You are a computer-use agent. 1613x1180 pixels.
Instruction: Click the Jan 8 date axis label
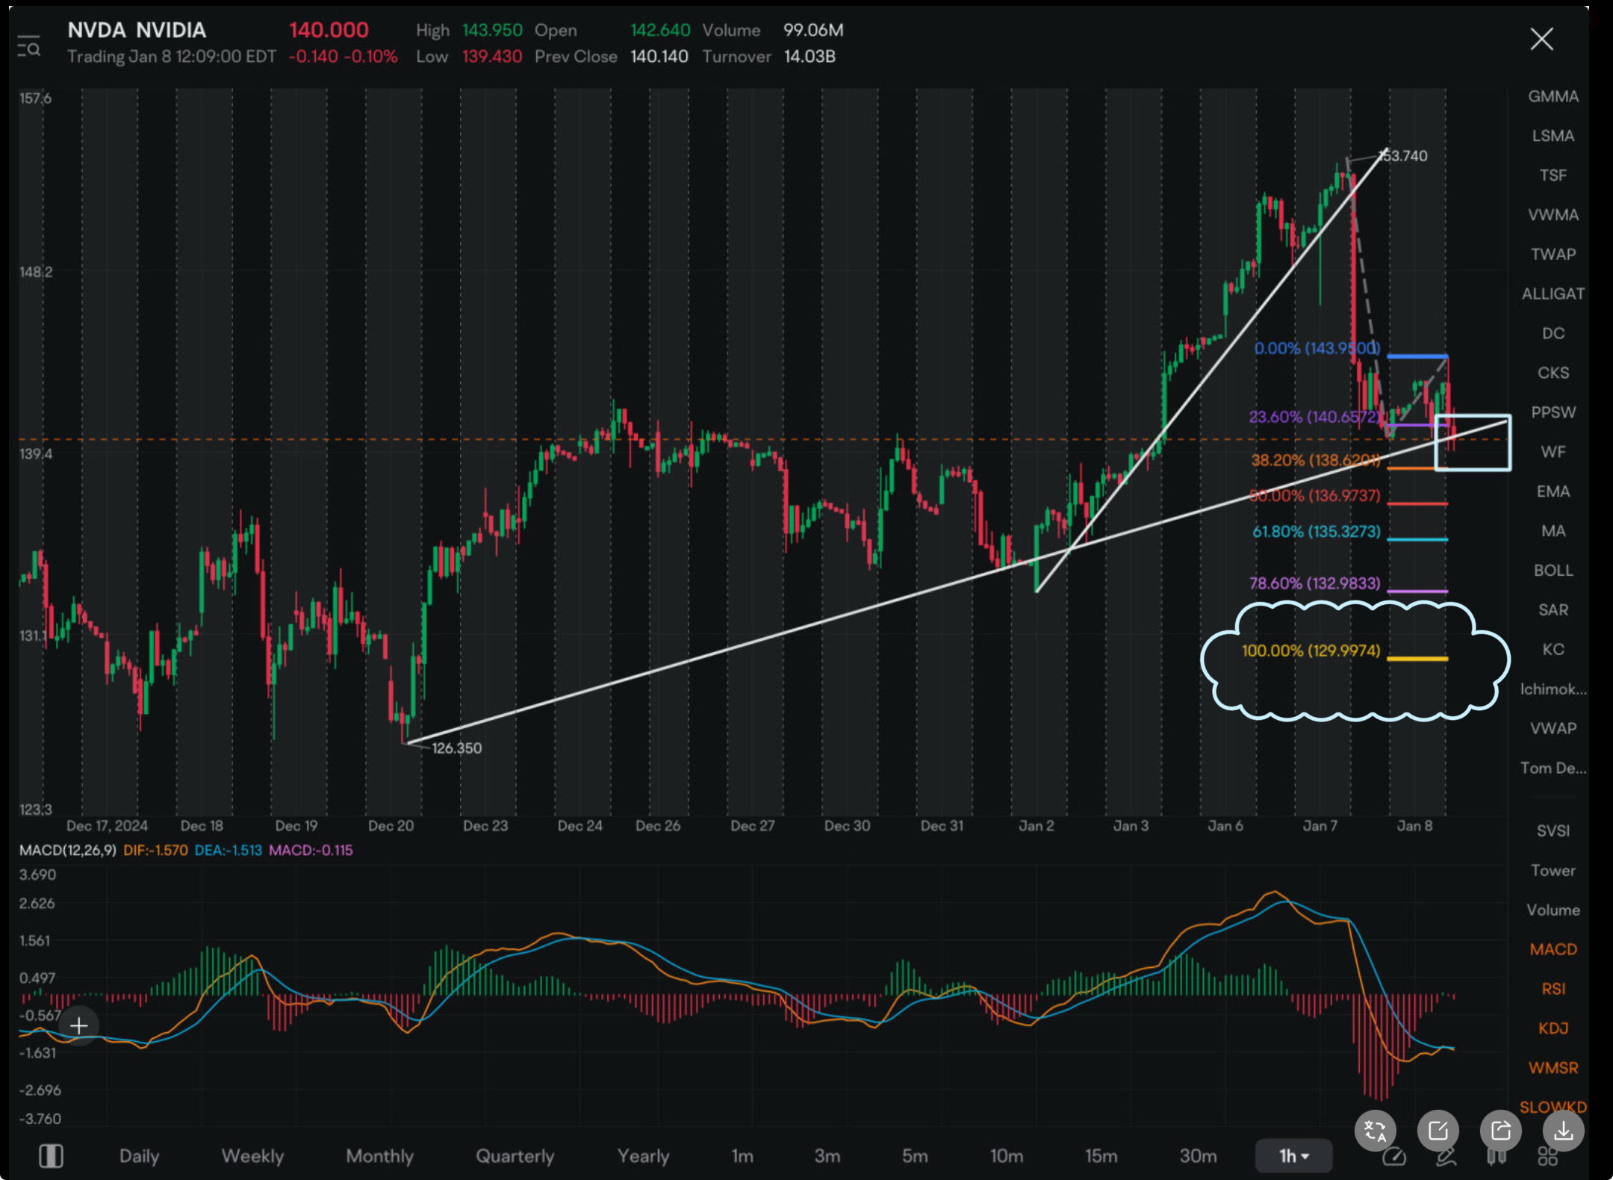1414,826
